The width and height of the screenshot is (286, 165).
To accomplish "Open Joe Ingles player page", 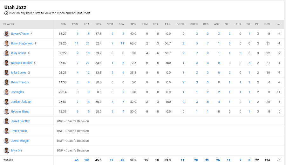I will [x=17, y=92].
